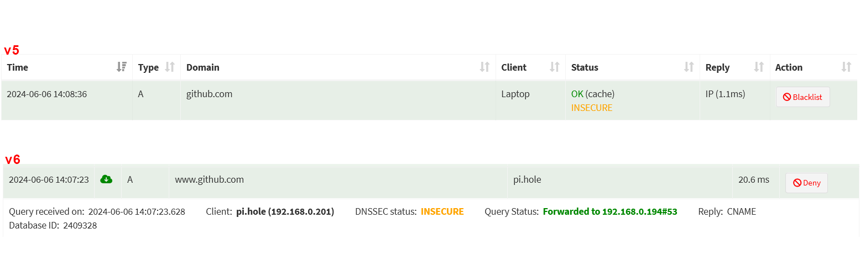The width and height of the screenshot is (860, 276).
Task: Click the www.github.com domain entry
Action: click(209, 179)
